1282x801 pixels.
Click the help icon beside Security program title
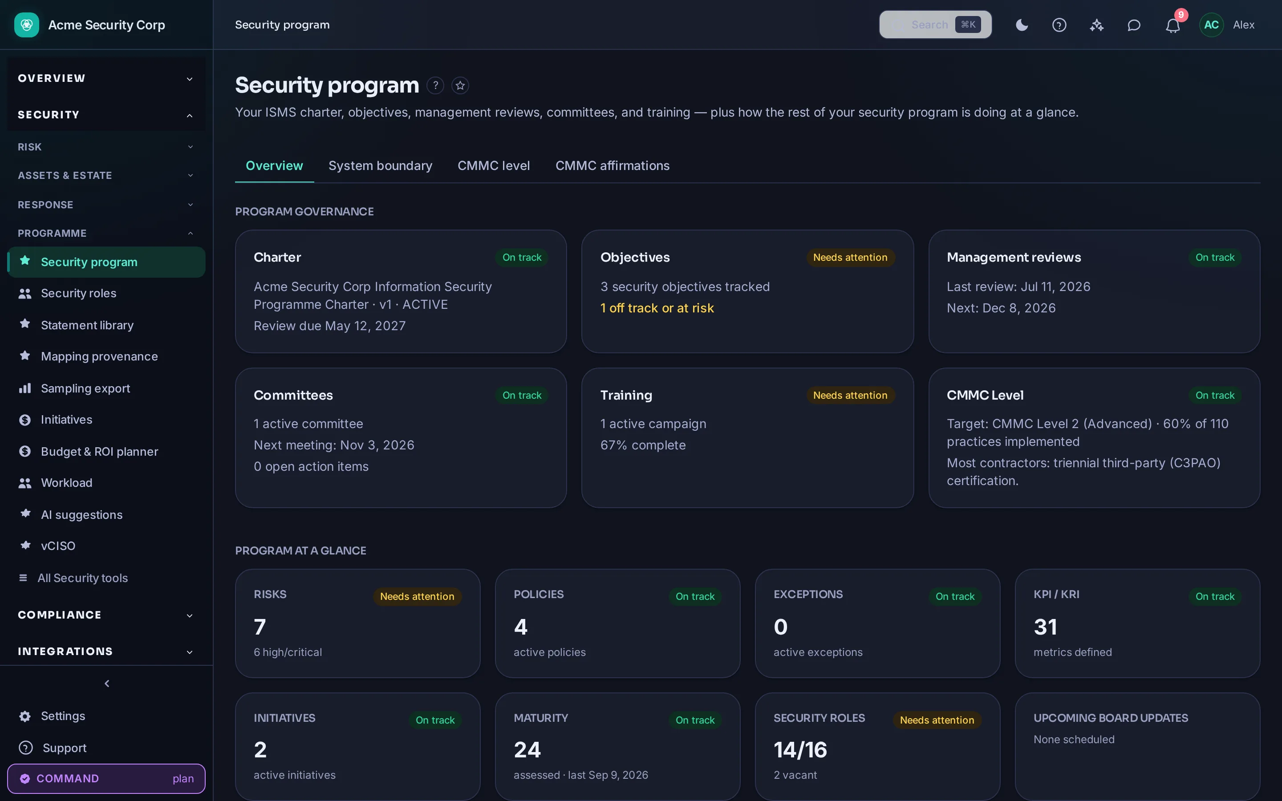pos(435,85)
